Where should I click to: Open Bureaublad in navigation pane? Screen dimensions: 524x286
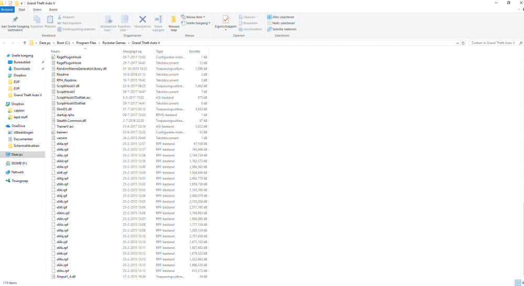[21, 62]
